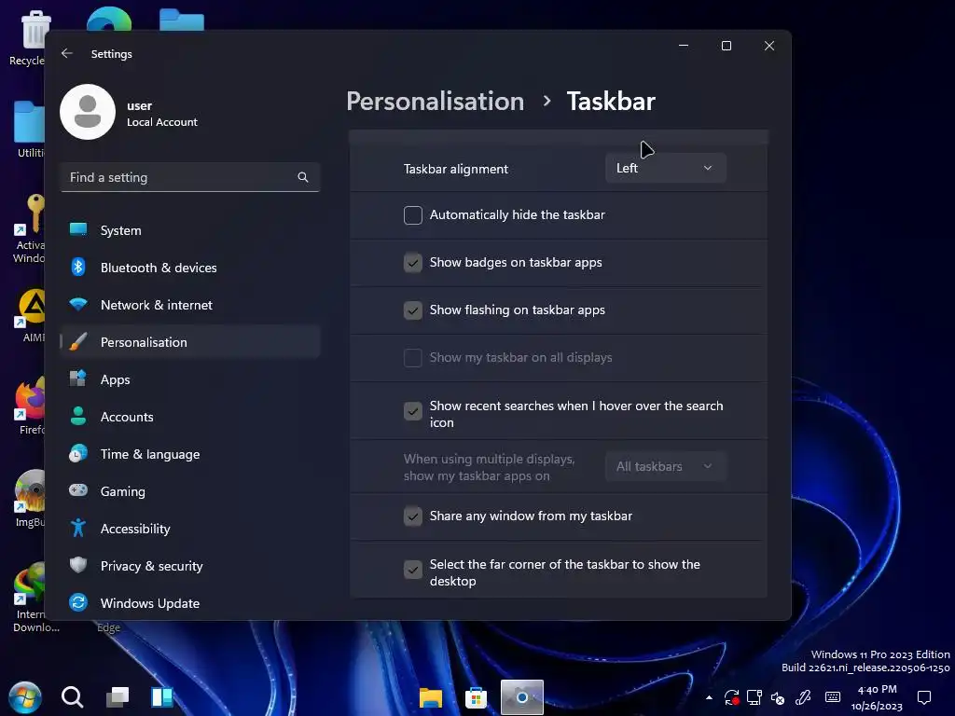
Task: Open Network & internet settings
Action: click(x=190, y=305)
